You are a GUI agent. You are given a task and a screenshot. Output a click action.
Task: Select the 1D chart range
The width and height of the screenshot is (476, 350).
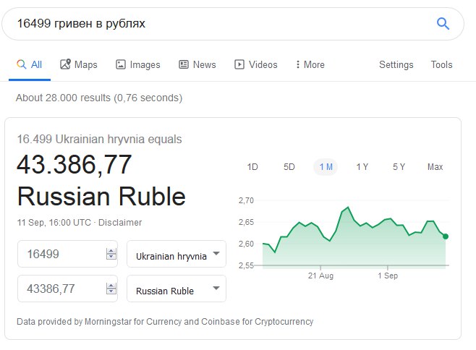coord(252,167)
